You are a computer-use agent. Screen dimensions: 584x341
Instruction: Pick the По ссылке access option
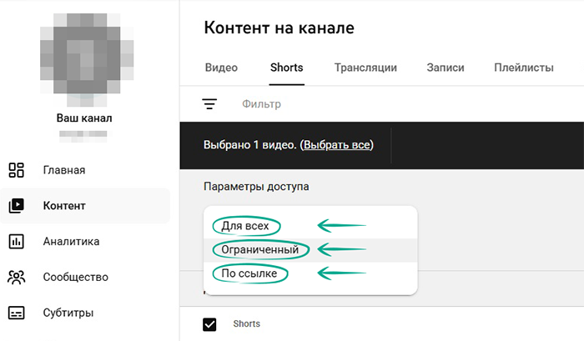249,273
